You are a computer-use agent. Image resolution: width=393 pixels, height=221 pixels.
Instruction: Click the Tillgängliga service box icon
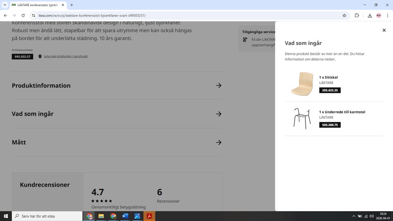tap(245, 40)
